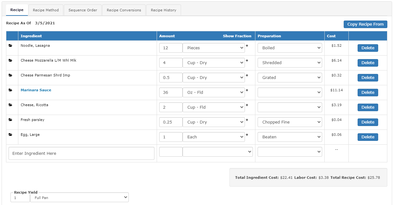The image size is (394, 205).
Task: Open unit dropdown for Fresh parsley
Action: (214, 122)
